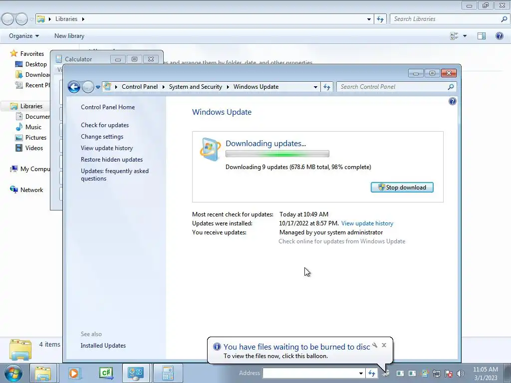Click Change your view icon in Libraries

click(454, 36)
